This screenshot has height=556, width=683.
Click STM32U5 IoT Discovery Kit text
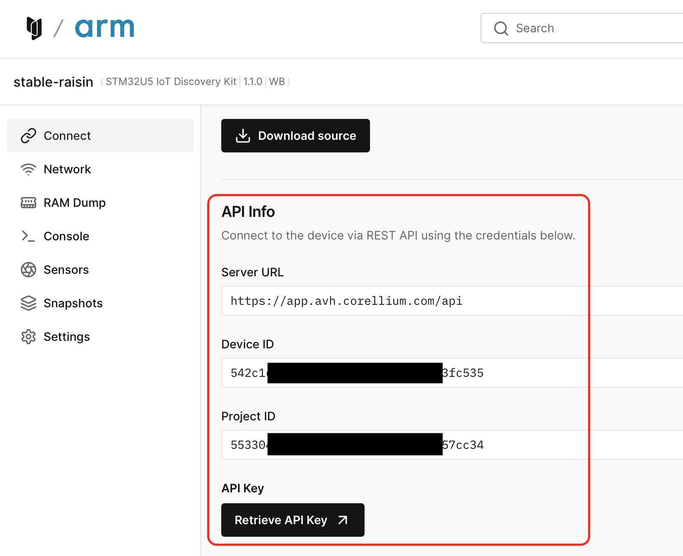click(171, 81)
